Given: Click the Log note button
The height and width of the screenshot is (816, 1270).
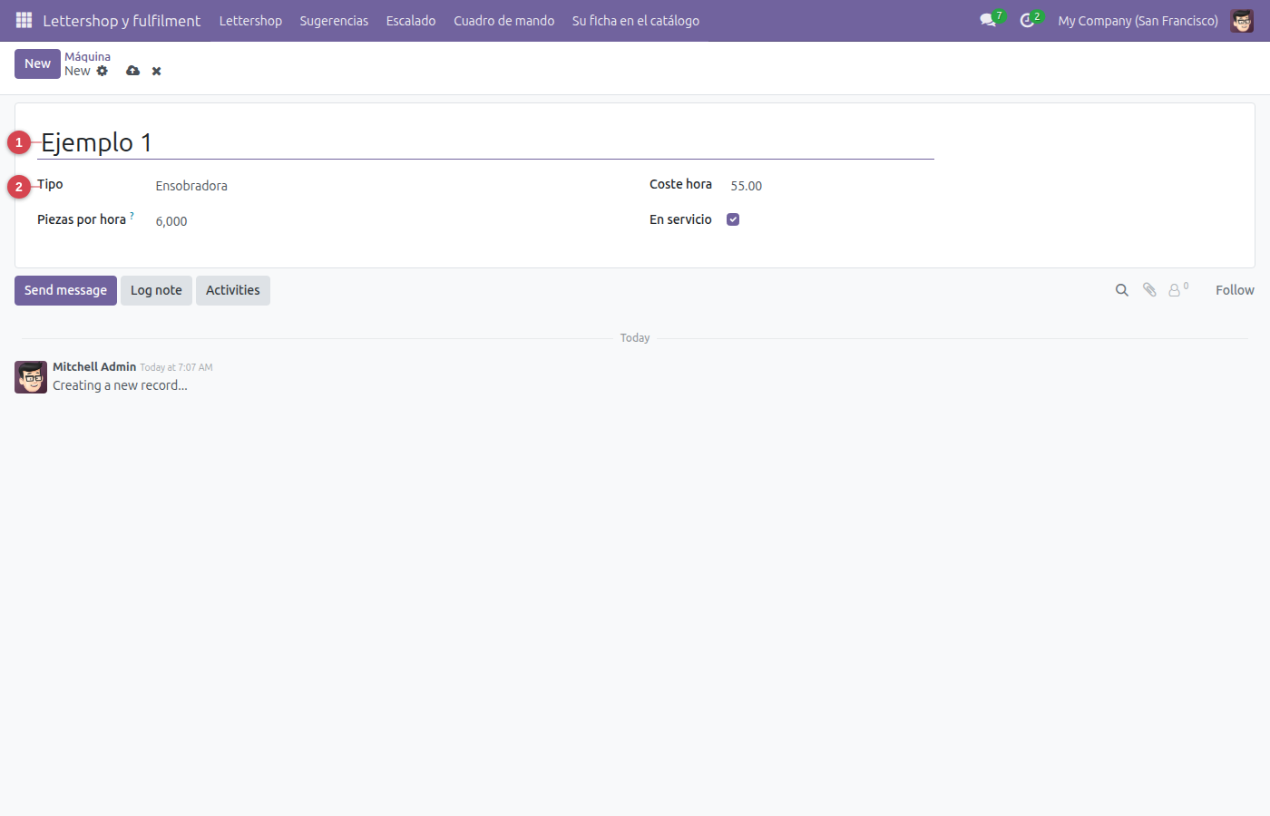Looking at the screenshot, I should pyautogui.click(x=156, y=290).
